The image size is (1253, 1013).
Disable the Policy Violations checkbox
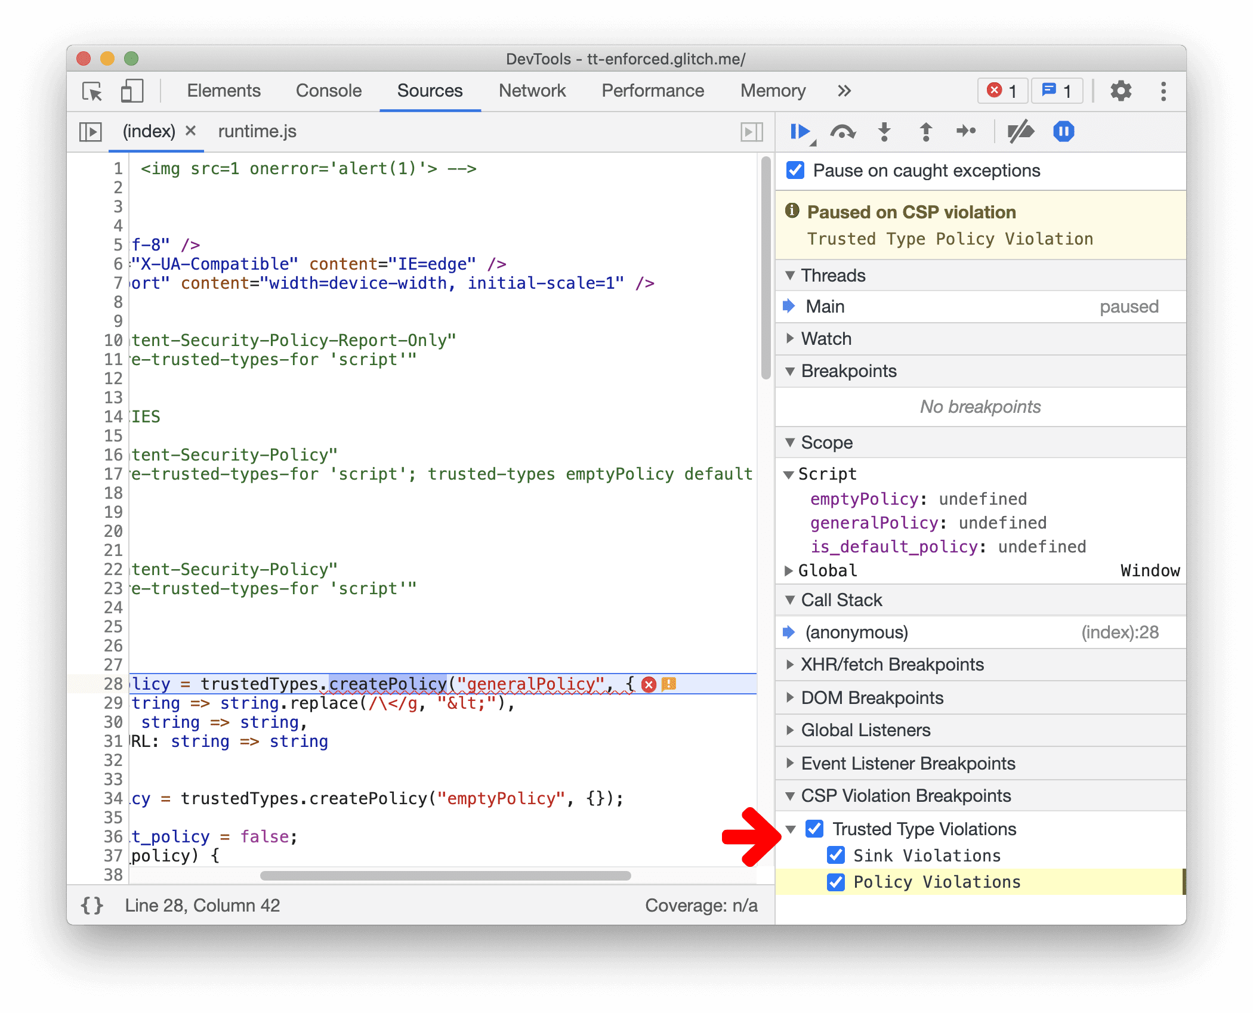click(837, 882)
